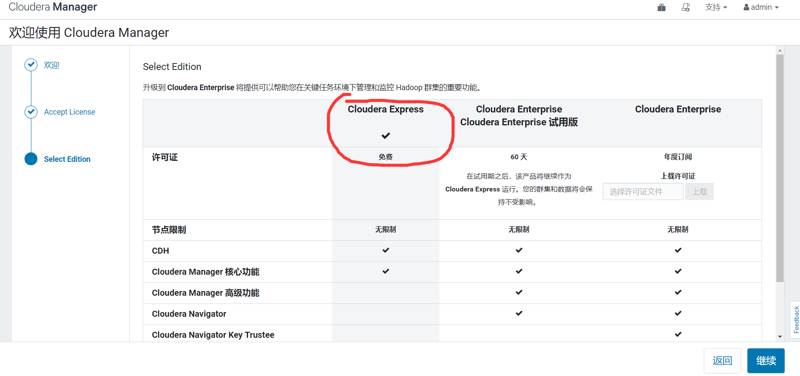This screenshot has width=800, height=376.
Task: Click 无限制 in the Cloudera Express column
Action: [x=386, y=230]
